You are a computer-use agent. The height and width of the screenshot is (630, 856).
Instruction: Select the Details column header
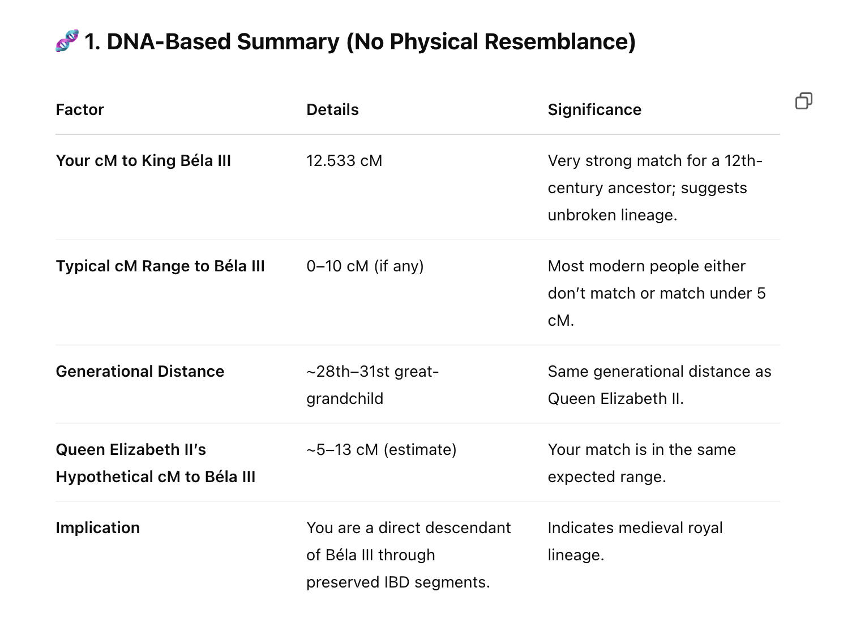(332, 109)
